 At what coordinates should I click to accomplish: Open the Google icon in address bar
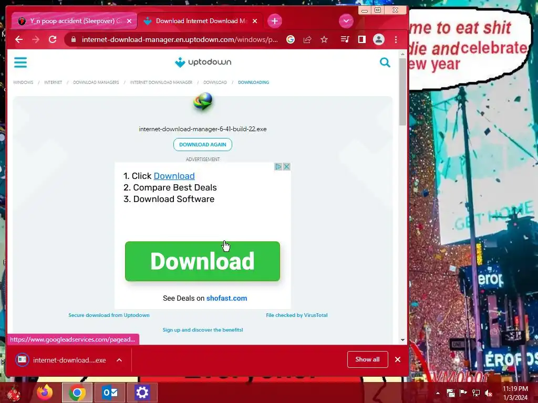pyautogui.click(x=290, y=39)
